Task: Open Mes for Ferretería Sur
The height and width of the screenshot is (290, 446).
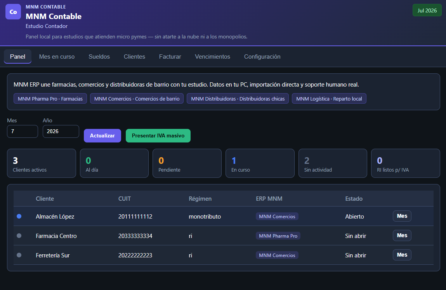Action: tap(402, 255)
